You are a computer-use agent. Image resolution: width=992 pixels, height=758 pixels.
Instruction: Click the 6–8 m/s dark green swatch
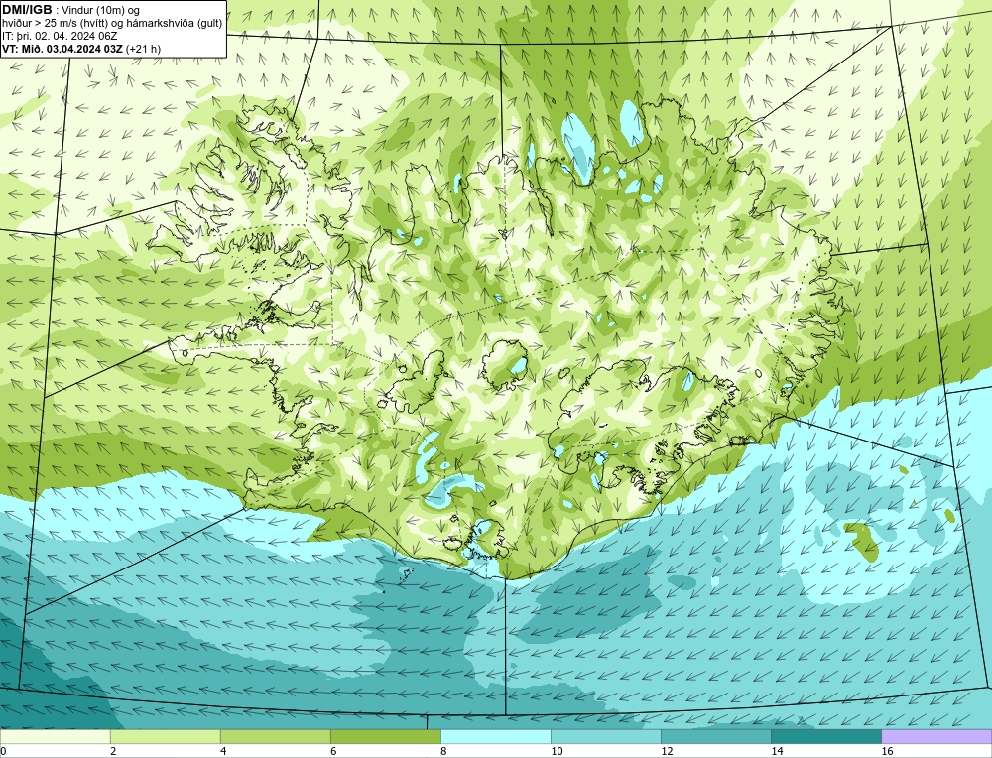(385, 736)
